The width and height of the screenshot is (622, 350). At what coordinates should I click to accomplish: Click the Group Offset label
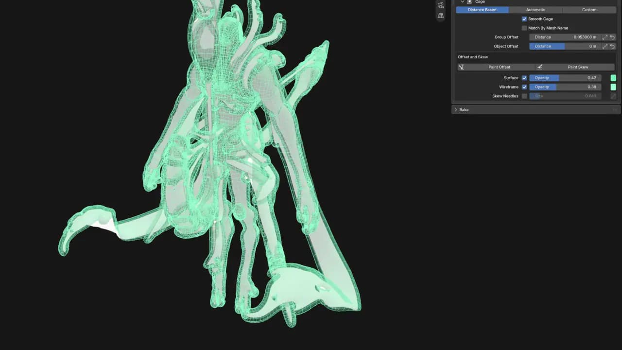[x=506, y=37]
